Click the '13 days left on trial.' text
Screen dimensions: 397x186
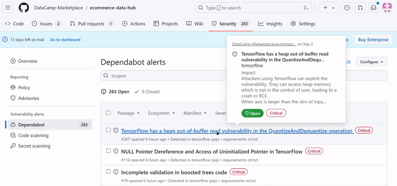tap(28, 40)
